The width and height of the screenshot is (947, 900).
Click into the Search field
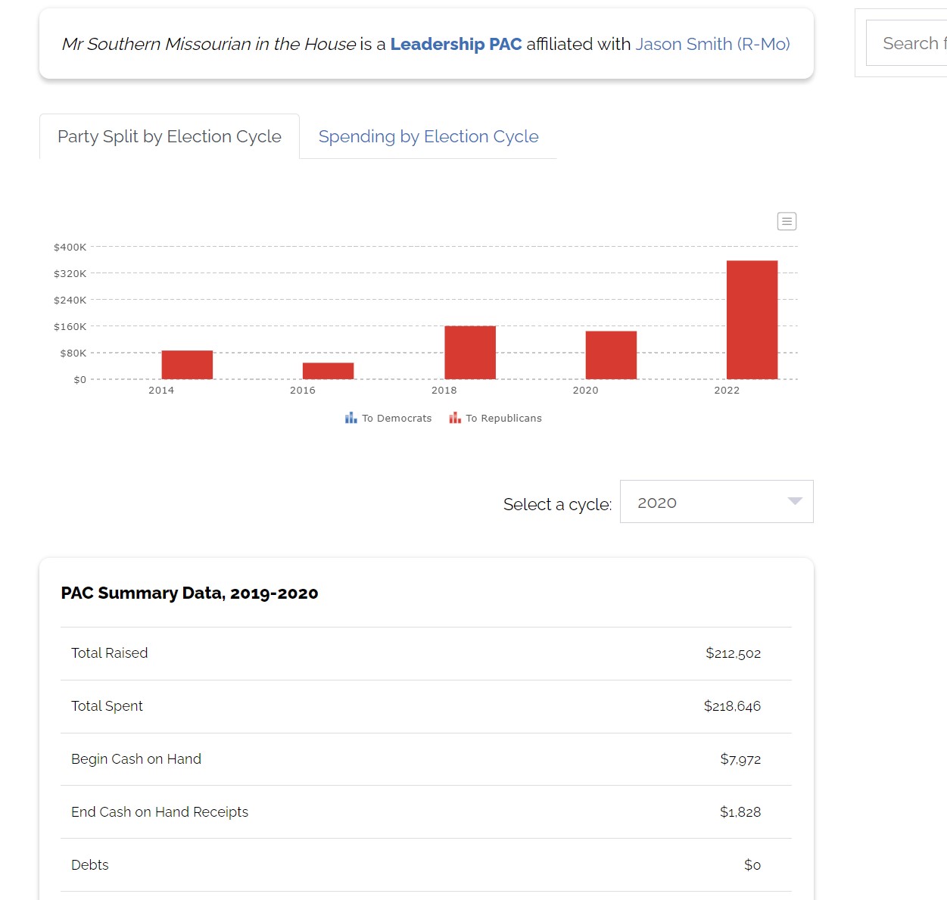pos(906,43)
